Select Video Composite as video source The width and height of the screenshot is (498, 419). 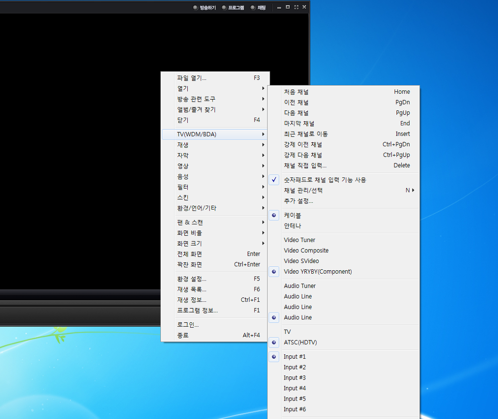pos(306,250)
